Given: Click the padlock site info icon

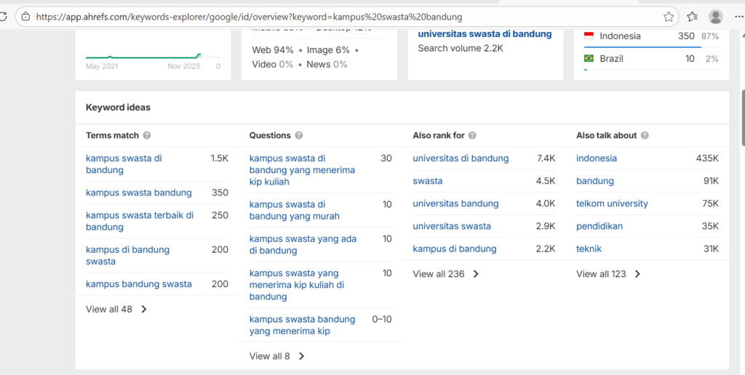Looking at the screenshot, I should pos(25,17).
